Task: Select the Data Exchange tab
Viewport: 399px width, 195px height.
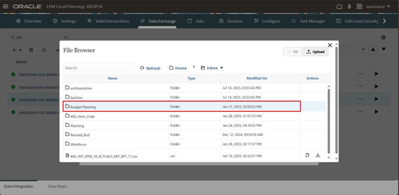Action: coord(158,21)
